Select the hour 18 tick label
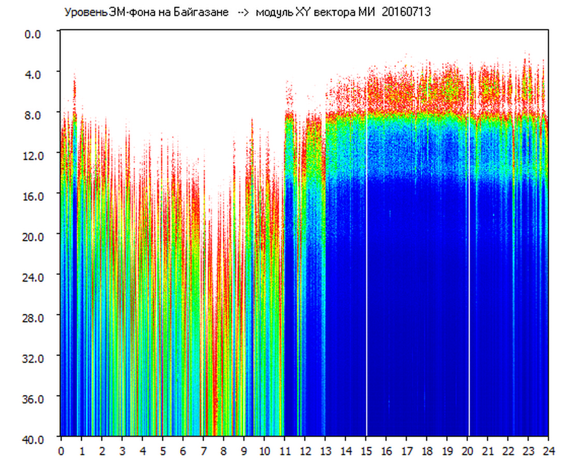The height and width of the screenshot is (466, 568). pos(427,451)
